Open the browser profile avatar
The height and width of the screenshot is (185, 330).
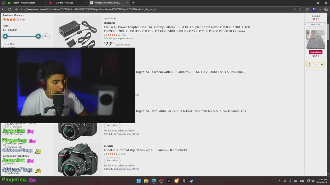tap(313, 9)
